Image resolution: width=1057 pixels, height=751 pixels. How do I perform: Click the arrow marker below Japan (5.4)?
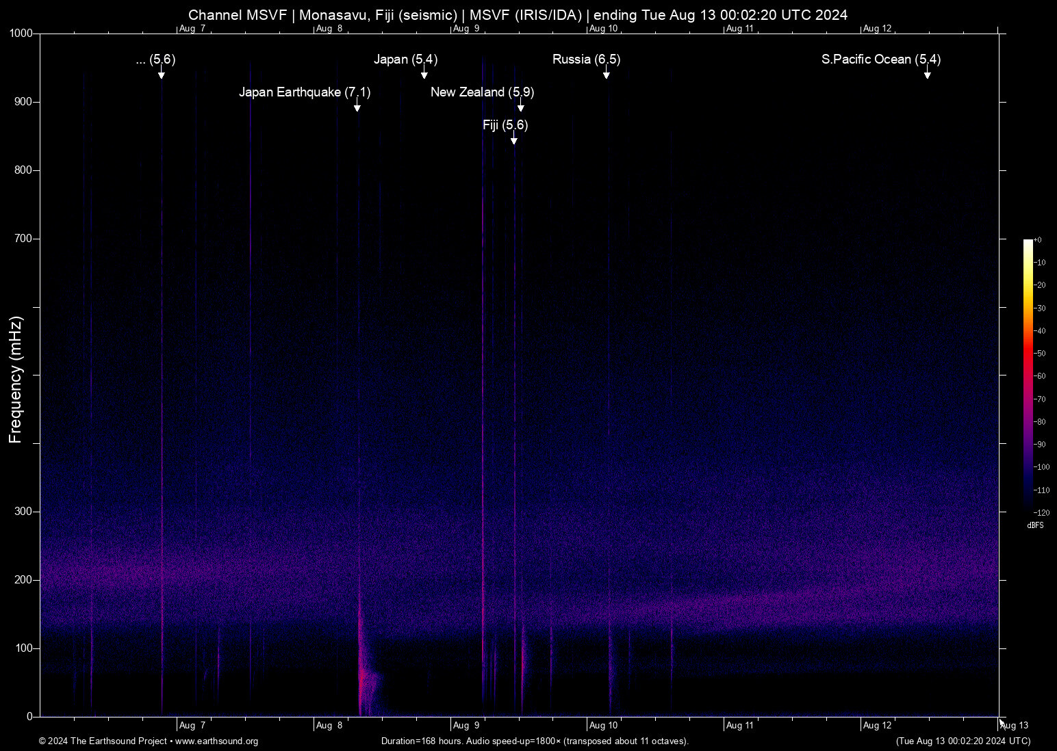point(424,75)
